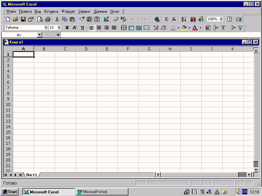Toggle align left
Image resolution: width=262 pixels, height=196 pixels.
(91, 27)
